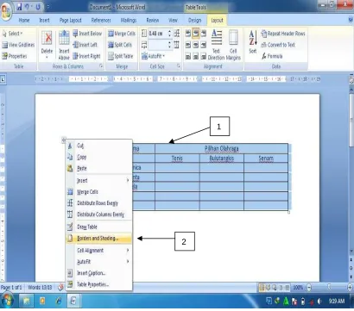Click Distribute Rows icon beside height field
Screen dimensions: 354x311
pos(177,34)
